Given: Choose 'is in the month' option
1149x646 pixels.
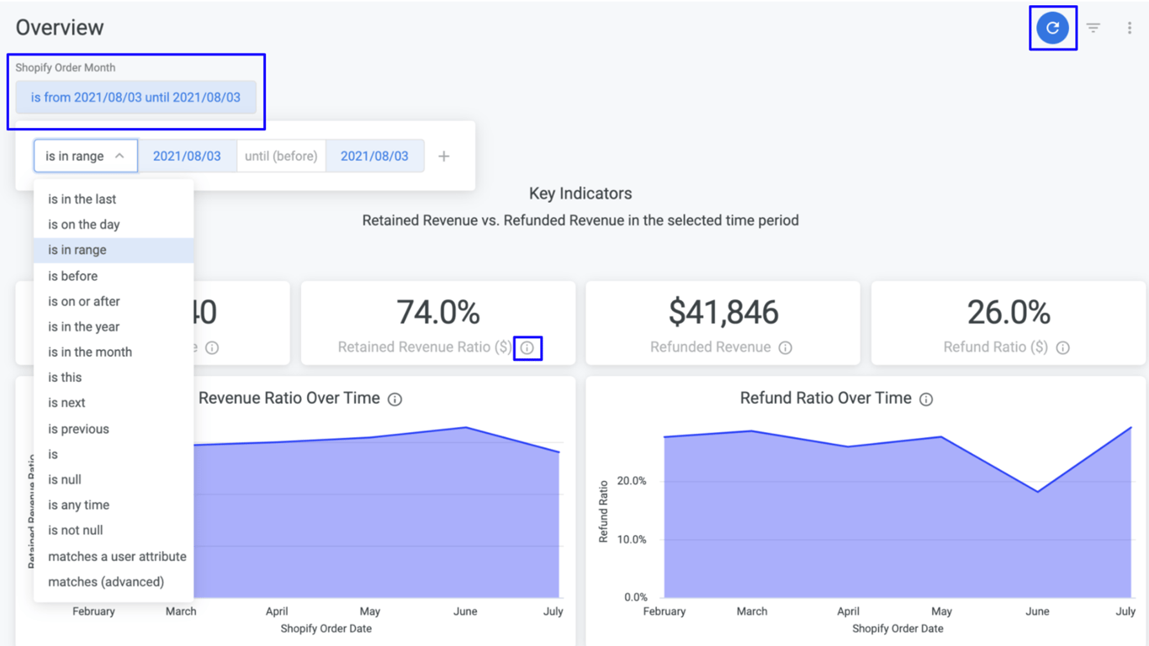Looking at the screenshot, I should 114,352.
